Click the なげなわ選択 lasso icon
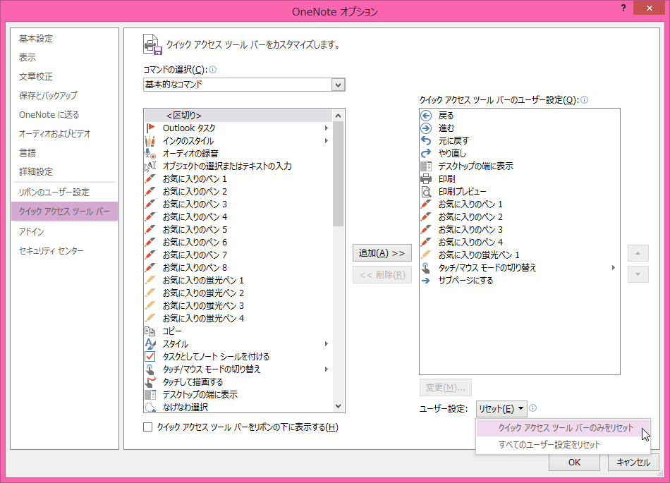This screenshot has height=483, width=670. point(150,407)
